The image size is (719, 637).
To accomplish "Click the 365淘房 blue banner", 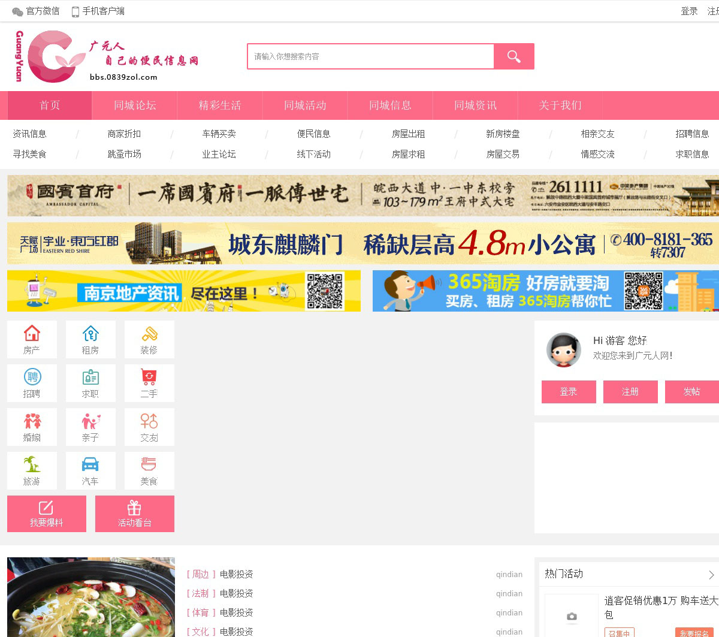I will (546, 291).
